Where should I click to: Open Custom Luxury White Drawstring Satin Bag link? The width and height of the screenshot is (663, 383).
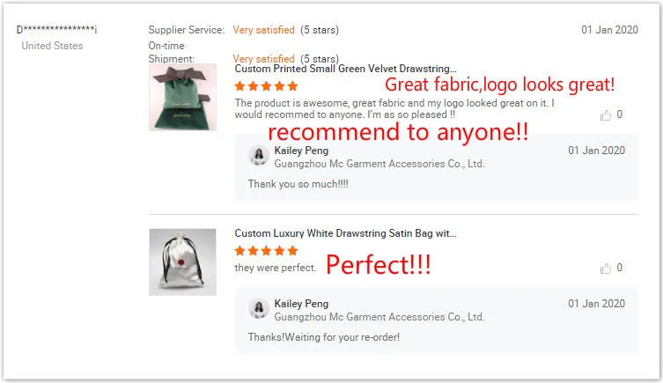point(345,233)
